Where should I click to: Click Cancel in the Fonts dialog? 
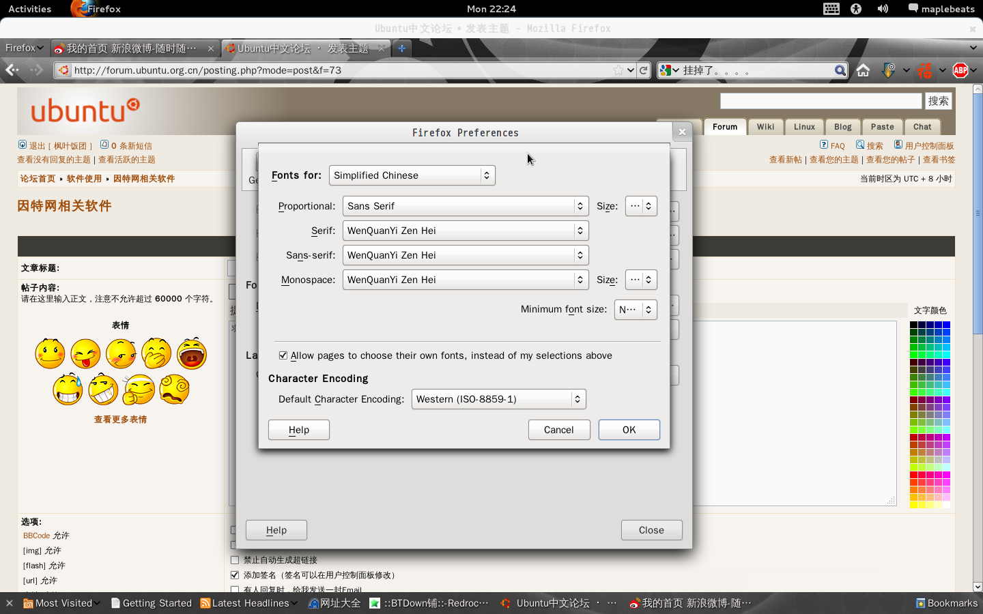559,430
